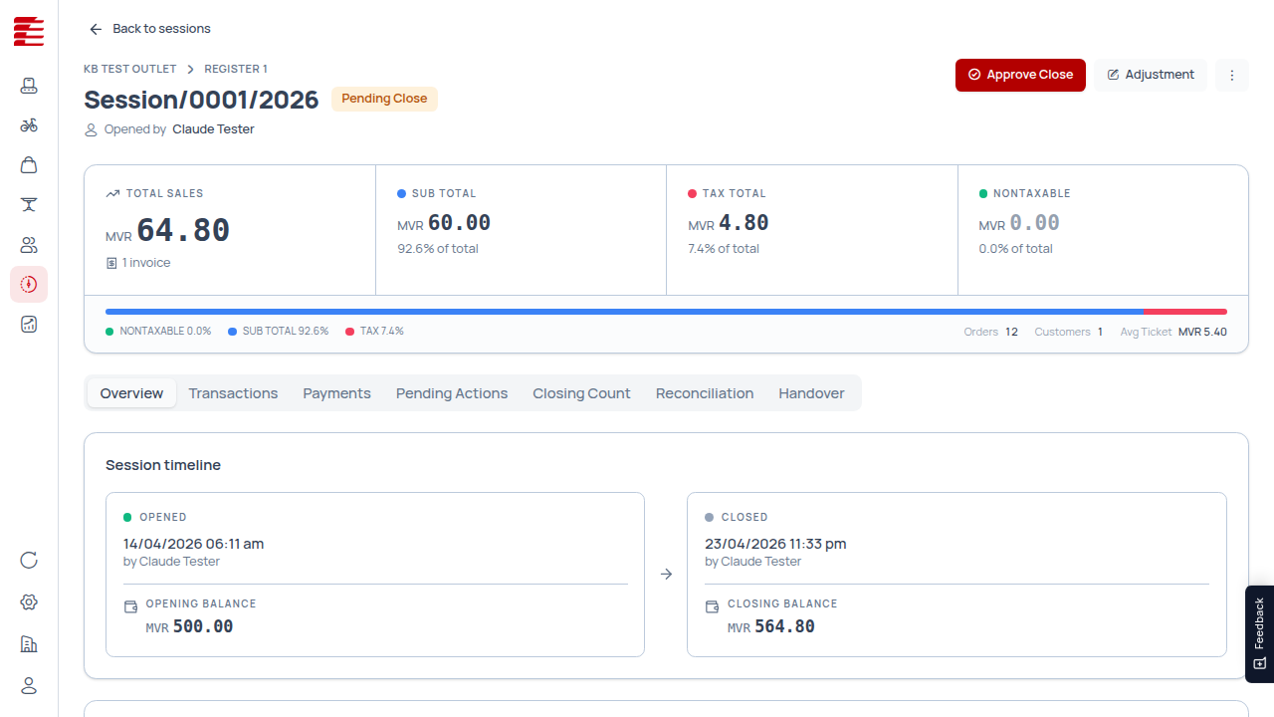Click the 1 invoice text
The image size is (1274, 717).
coord(146,263)
